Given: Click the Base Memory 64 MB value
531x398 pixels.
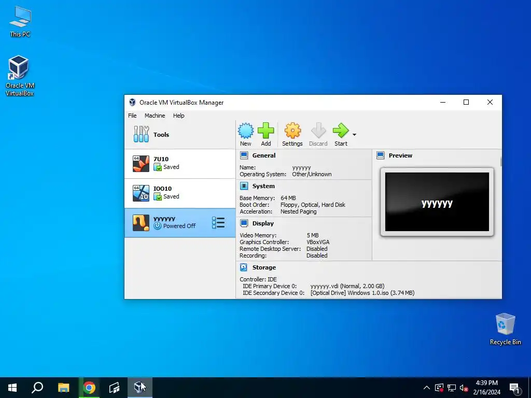Looking at the screenshot, I should tap(288, 198).
